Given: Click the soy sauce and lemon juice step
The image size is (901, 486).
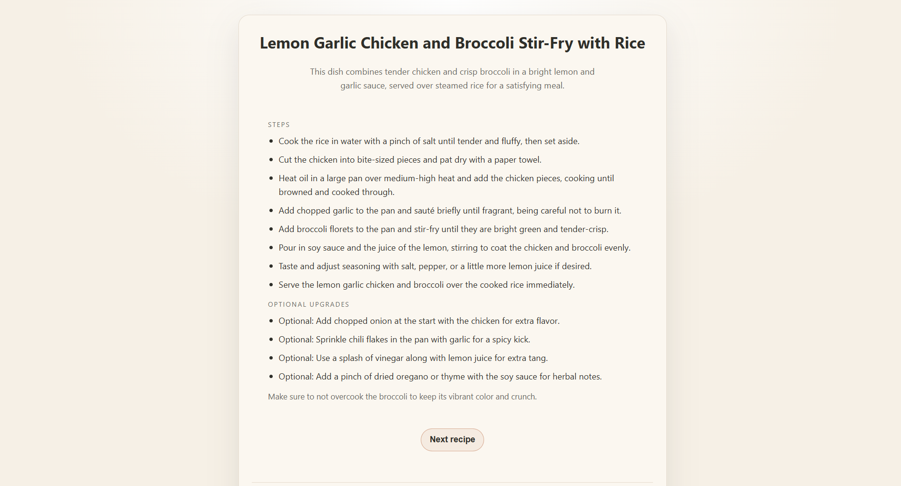Looking at the screenshot, I should tap(454, 247).
